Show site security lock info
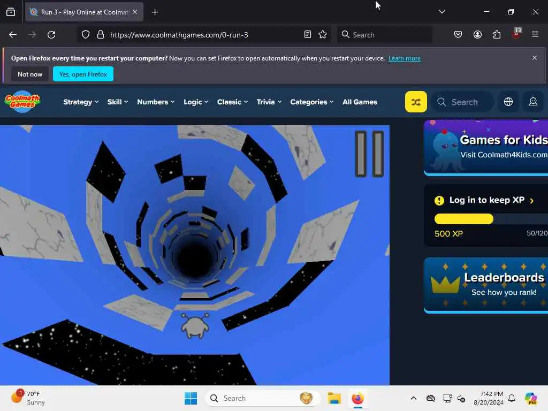 (100, 35)
